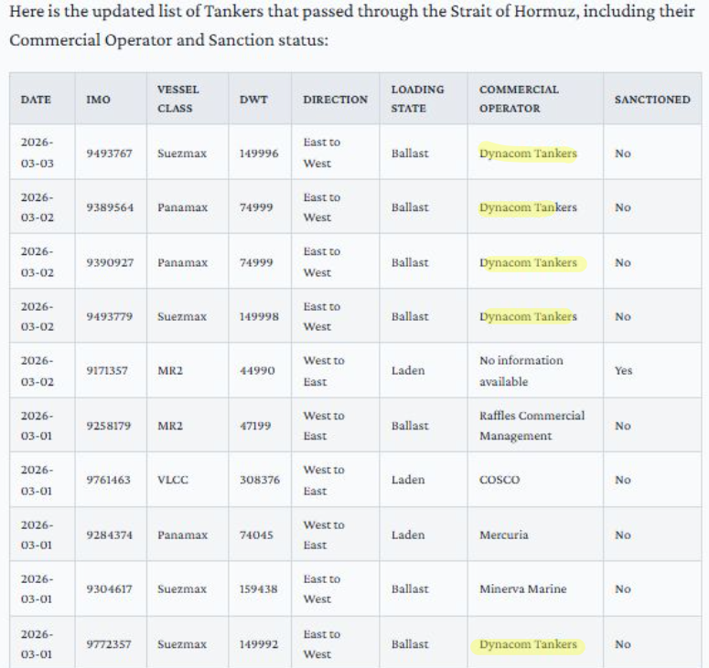Click the 'Yes' sanctioned cell

(x=623, y=370)
